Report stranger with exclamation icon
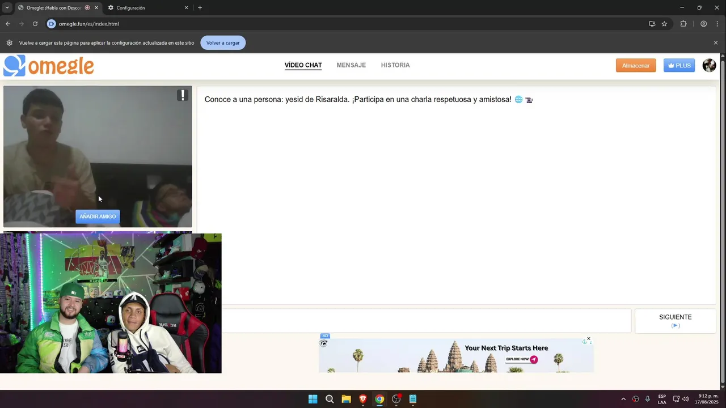This screenshot has width=726, height=408. 183,95
